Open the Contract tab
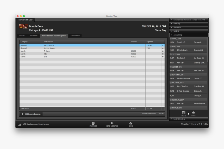The width and height of the screenshot is (224, 149). coord(22,35)
